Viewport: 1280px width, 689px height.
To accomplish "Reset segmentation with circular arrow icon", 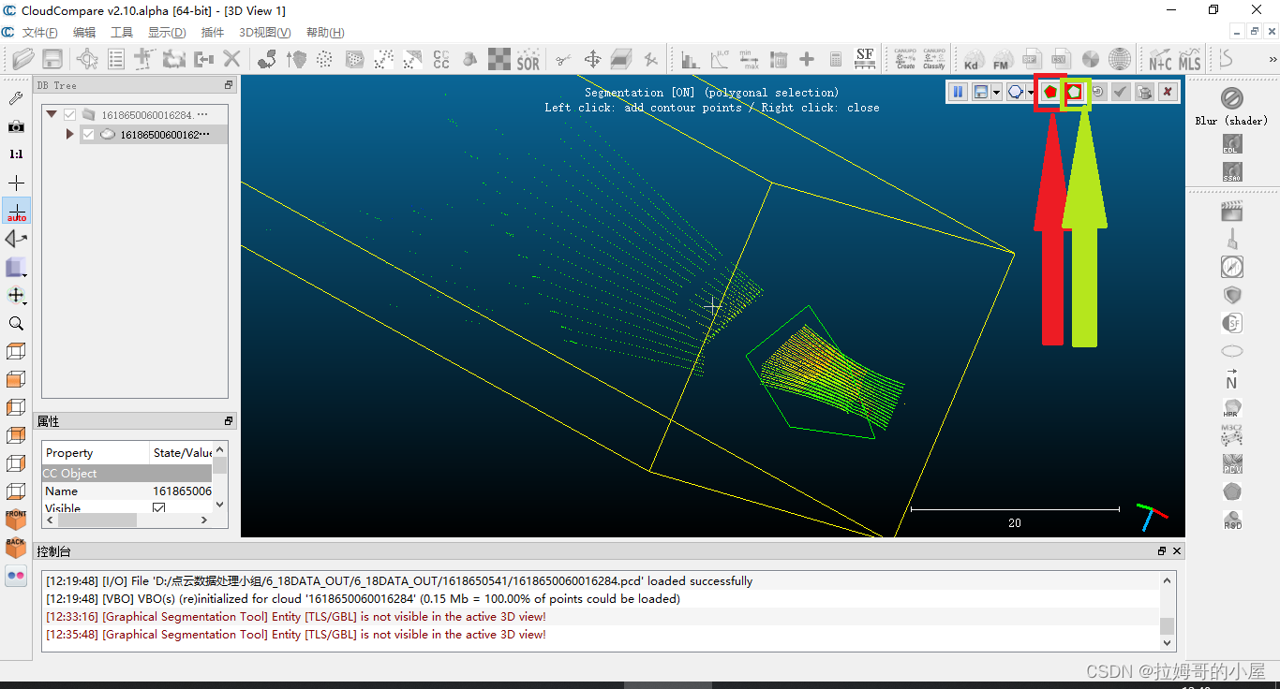I will [1097, 92].
